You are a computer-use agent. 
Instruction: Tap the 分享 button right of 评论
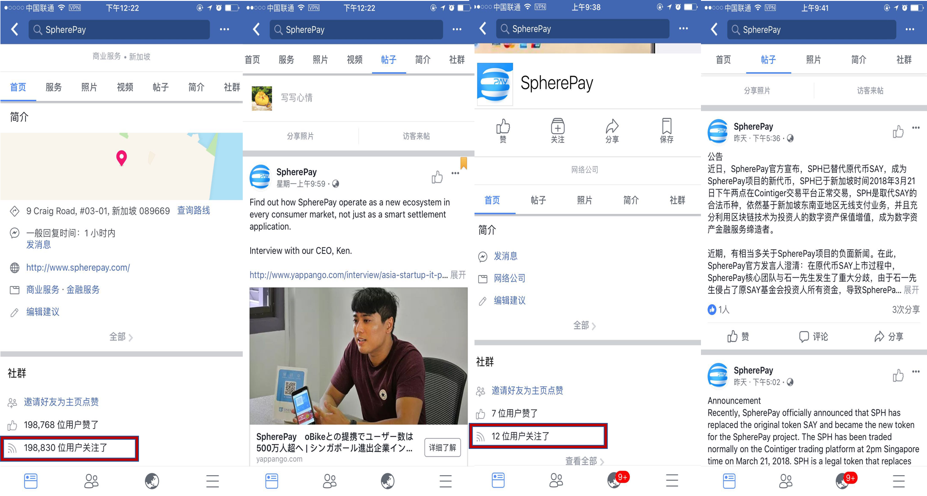coord(889,337)
